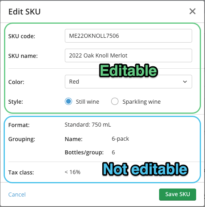Viewport: 205px width, 207px height.
Task: Close the Edit SKU dialog
Action: pos(193,11)
